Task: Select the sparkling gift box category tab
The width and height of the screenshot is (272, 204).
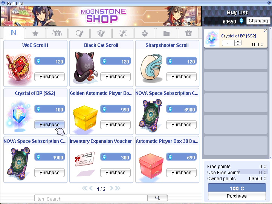Action: (57, 33)
